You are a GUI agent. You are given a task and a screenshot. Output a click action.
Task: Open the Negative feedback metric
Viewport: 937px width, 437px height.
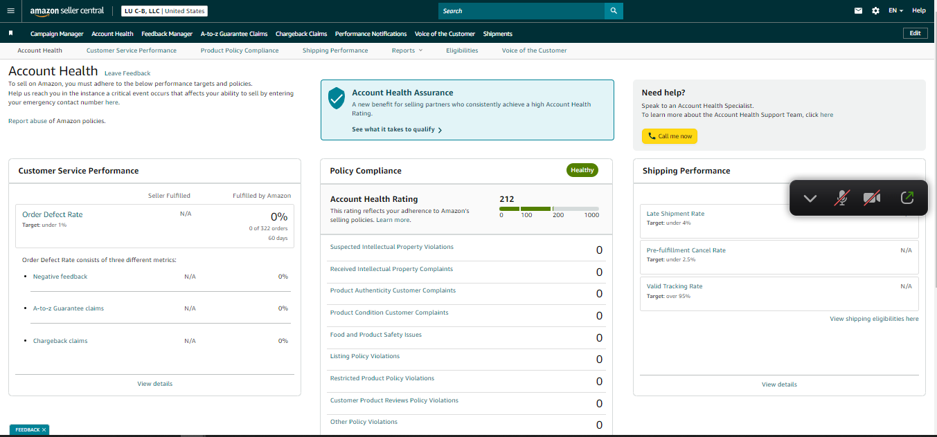coord(60,277)
